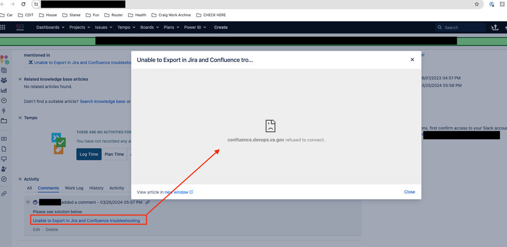Click the raise request icon in sidebar

pyautogui.click(x=4, y=139)
